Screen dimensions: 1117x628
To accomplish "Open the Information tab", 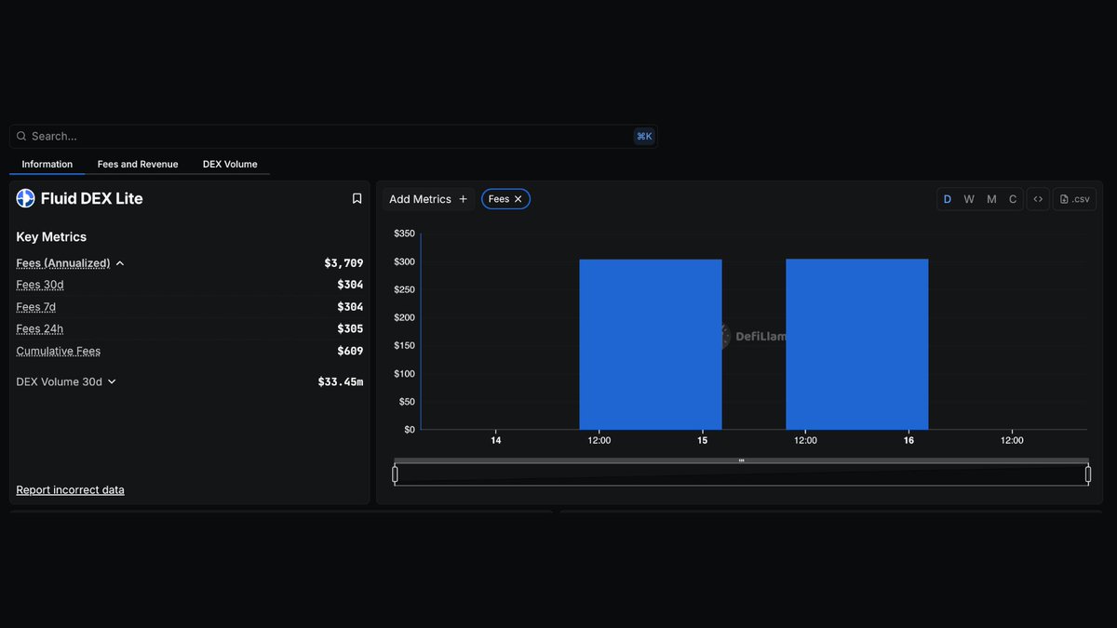I will point(47,164).
